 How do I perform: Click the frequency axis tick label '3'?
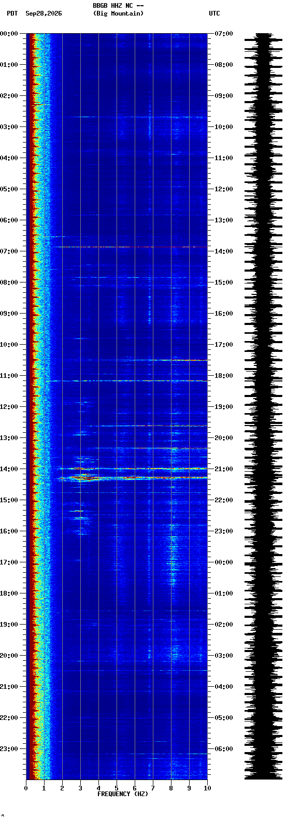click(80, 788)
